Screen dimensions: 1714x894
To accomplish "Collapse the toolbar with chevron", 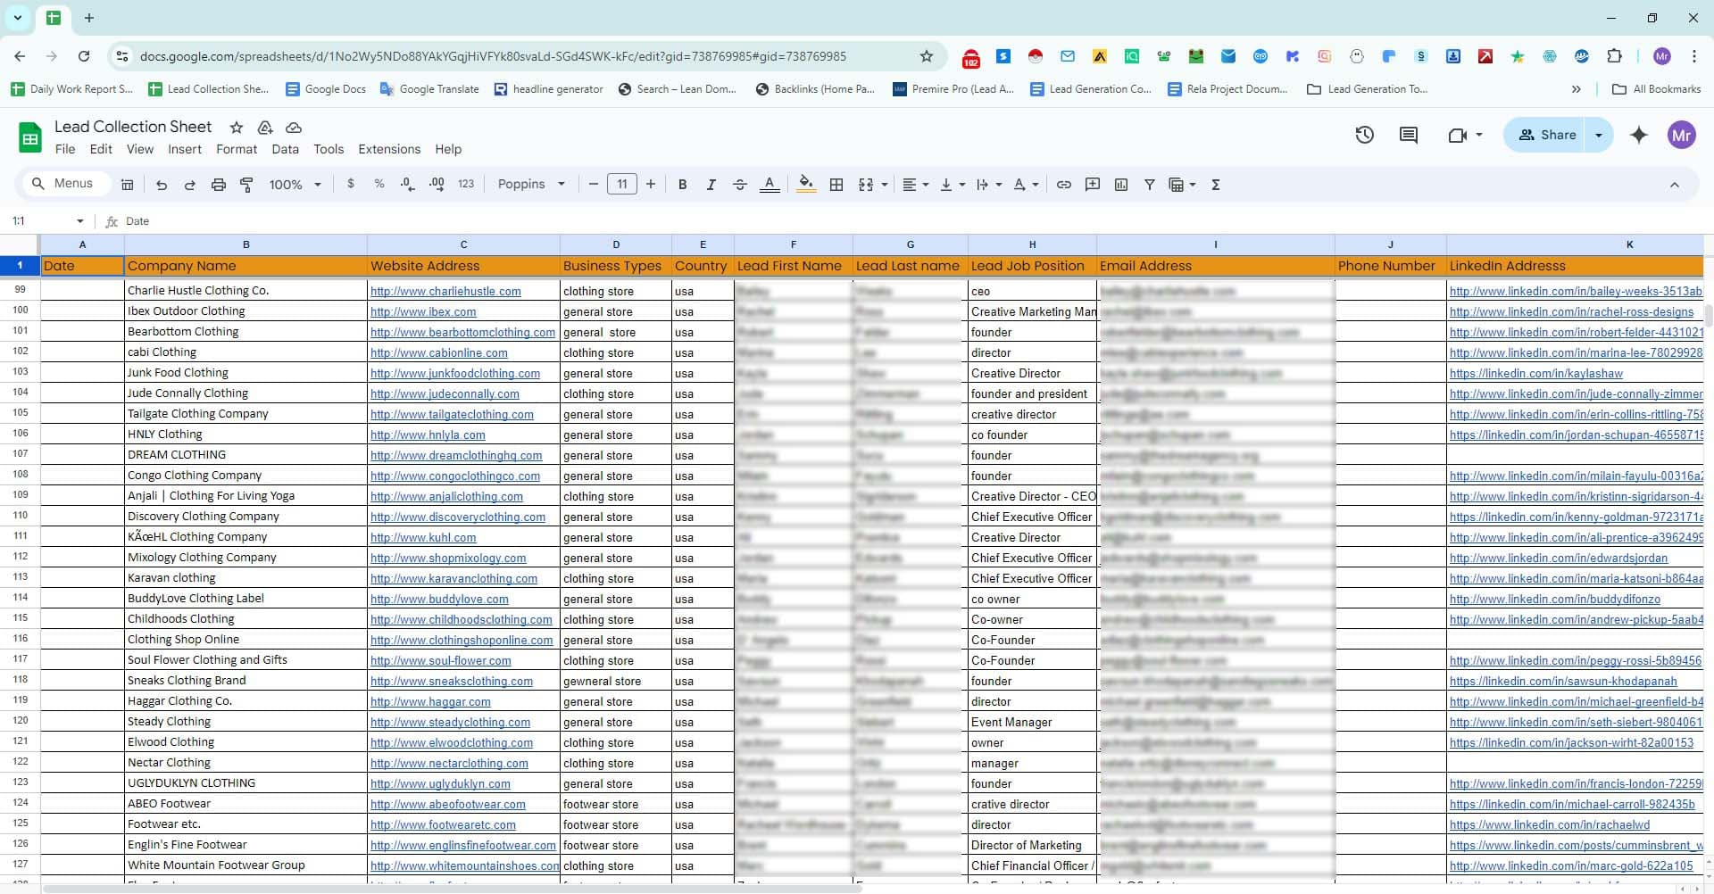I will [x=1675, y=185].
